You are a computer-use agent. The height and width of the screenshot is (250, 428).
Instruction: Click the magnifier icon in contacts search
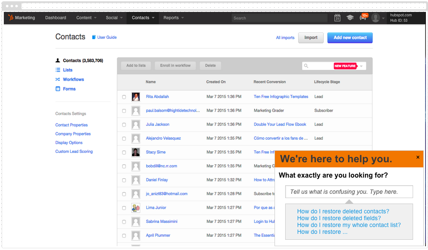click(306, 66)
